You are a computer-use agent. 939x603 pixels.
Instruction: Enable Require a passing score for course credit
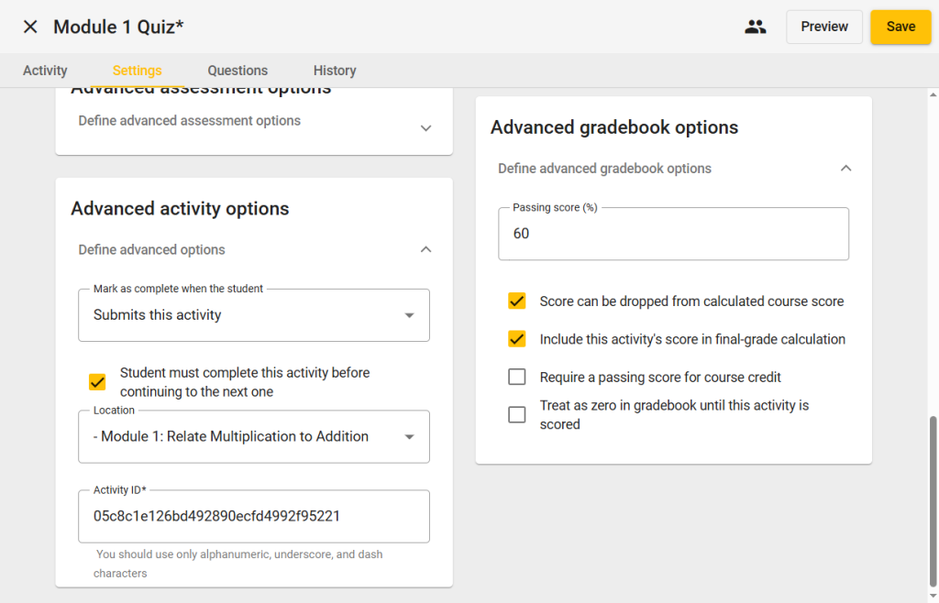click(517, 377)
